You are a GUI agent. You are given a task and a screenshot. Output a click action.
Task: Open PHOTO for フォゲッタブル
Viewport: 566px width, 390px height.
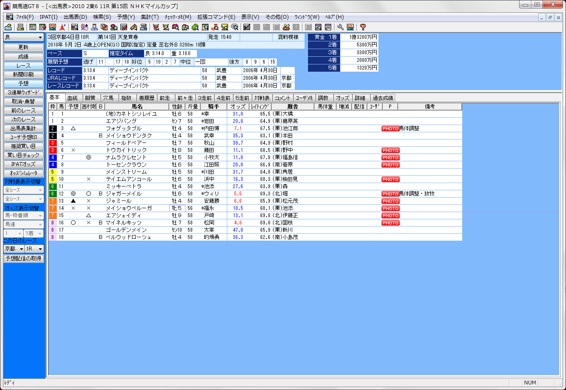pyautogui.click(x=390, y=128)
